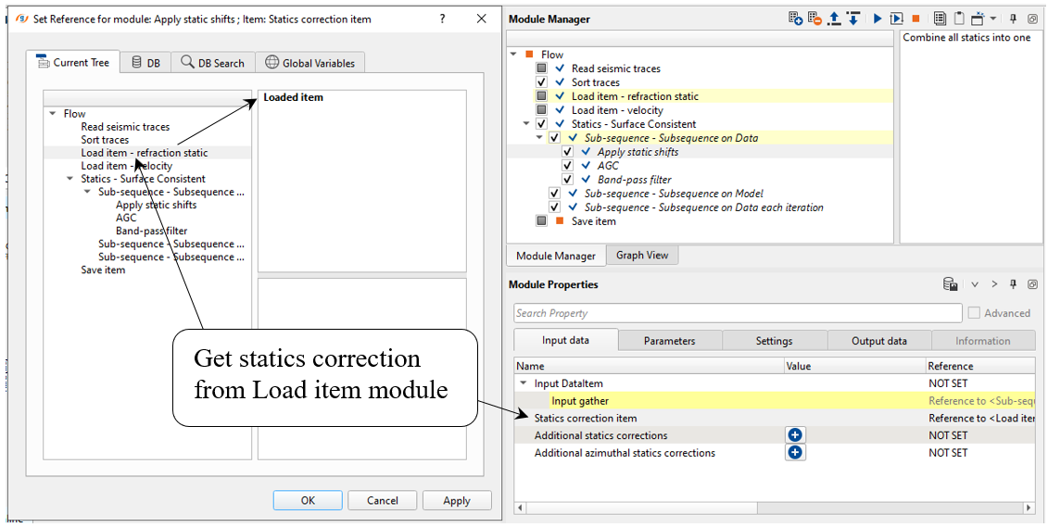Click the Apply button

(456, 500)
